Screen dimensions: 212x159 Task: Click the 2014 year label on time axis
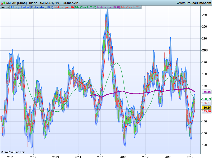(78, 157)
